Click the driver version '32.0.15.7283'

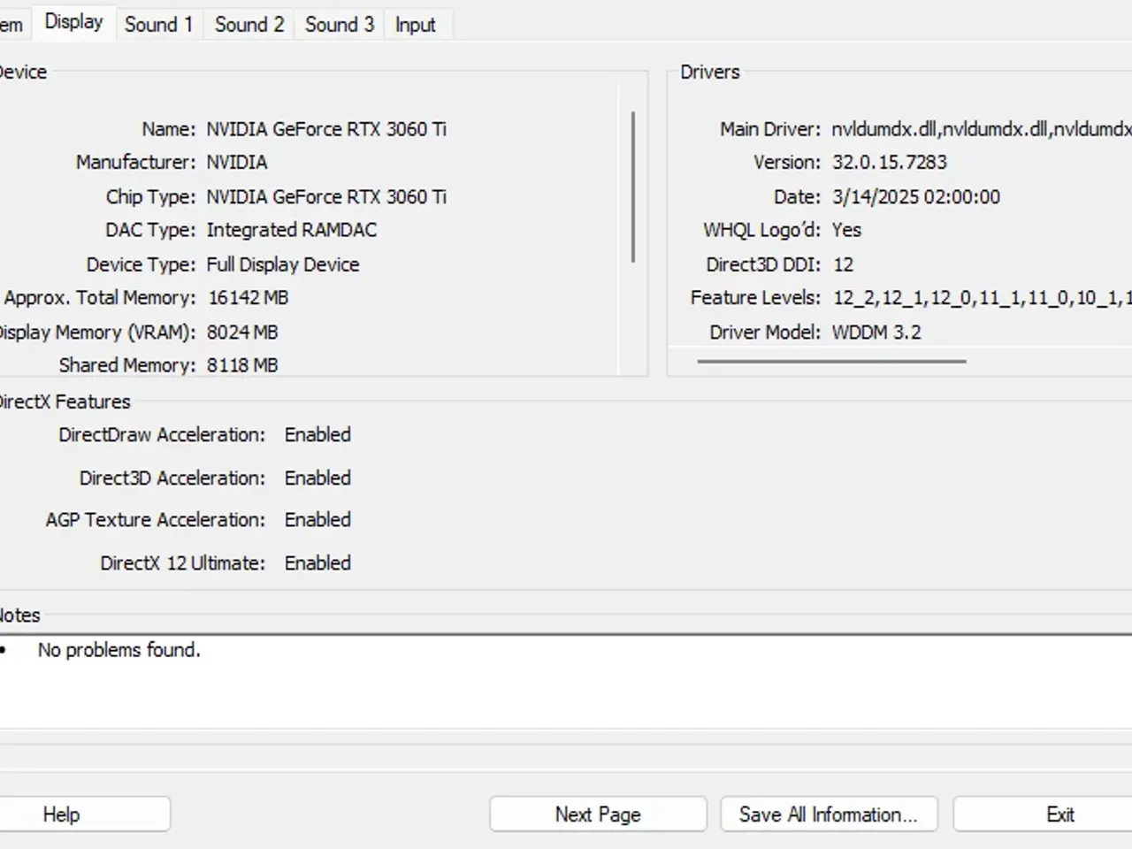890,163
